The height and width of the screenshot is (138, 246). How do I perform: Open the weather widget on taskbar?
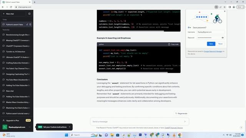[9, 135]
